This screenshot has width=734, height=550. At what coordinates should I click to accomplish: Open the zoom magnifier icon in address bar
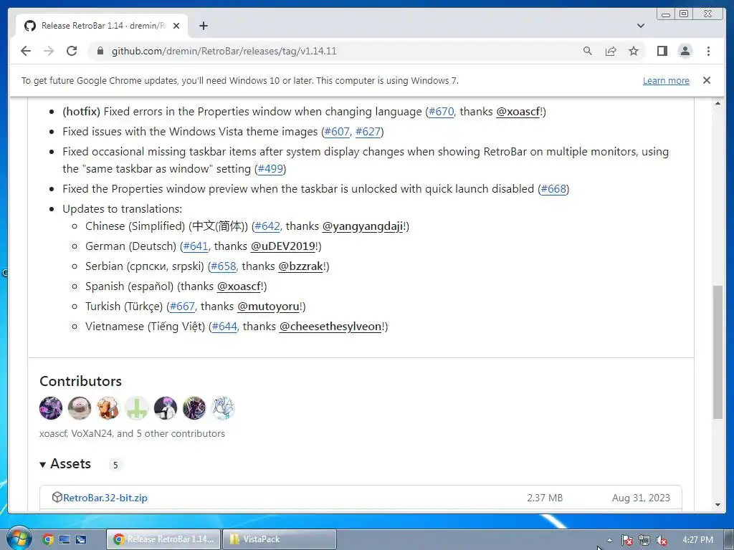[x=588, y=51]
